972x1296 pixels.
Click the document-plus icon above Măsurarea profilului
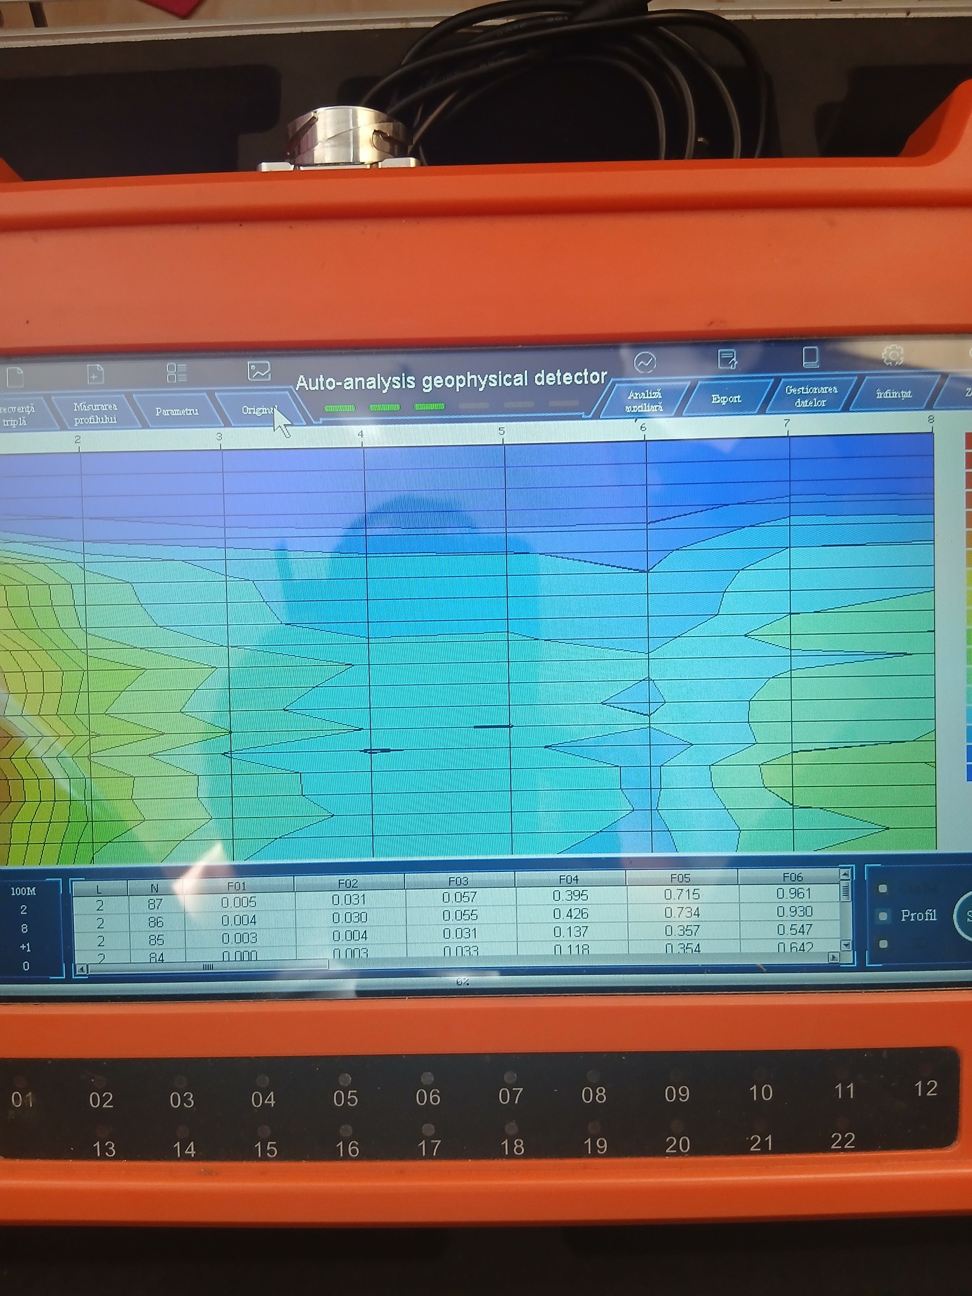coord(95,375)
